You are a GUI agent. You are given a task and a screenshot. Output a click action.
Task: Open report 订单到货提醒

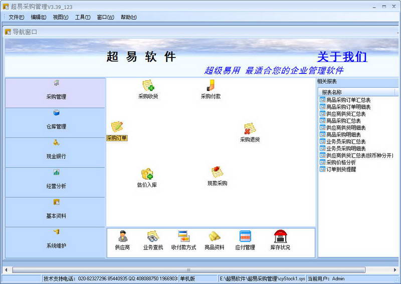pyautogui.click(x=338, y=169)
